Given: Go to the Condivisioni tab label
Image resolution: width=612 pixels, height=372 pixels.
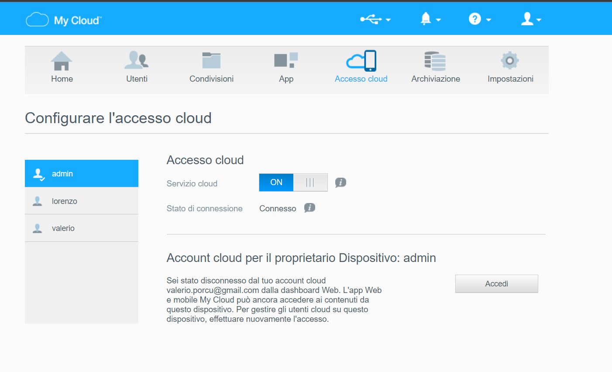Looking at the screenshot, I should (x=212, y=79).
